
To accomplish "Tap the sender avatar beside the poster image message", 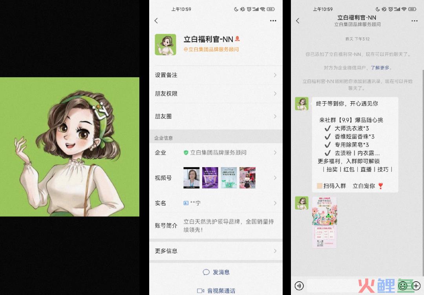I will tap(302, 203).
